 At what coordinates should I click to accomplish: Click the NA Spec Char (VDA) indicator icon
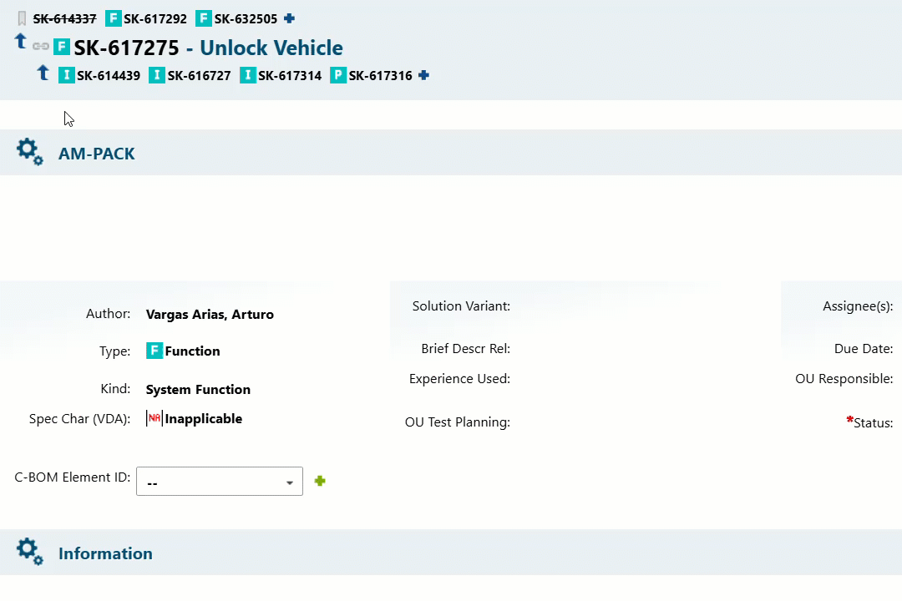coord(153,418)
